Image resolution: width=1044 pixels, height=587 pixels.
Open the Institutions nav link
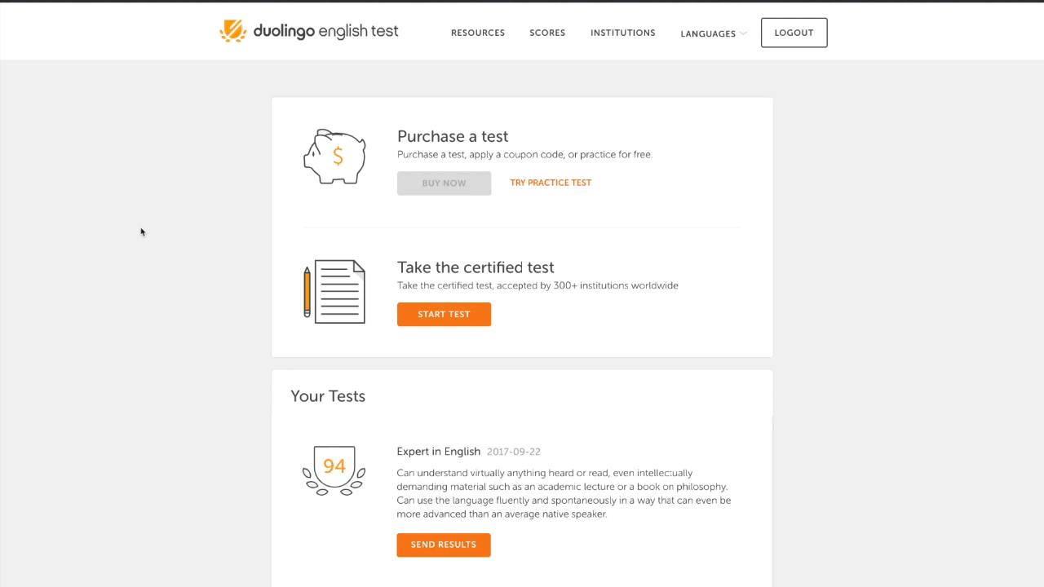coord(623,33)
